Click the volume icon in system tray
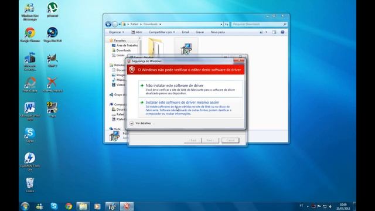The width and height of the screenshot is (375, 211). [x=330, y=206]
